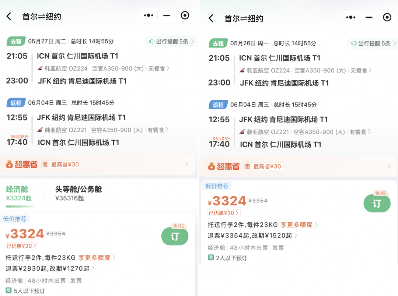Click 06月04日 周三 return date, right screen
The width and height of the screenshot is (398, 296).
(x=249, y=105)
